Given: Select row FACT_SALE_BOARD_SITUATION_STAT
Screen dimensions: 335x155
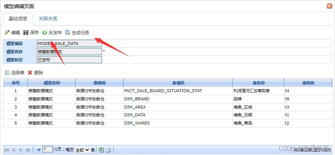Looking at the screenshot, I should [x=168, y=91].
